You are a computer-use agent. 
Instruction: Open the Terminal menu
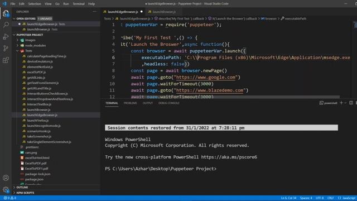(x=79, y=4)
